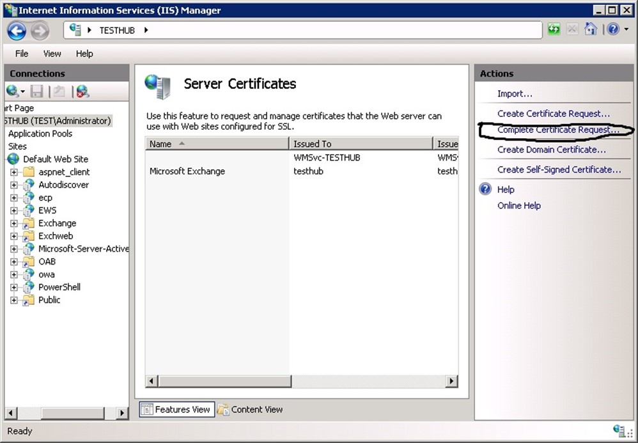
Task: Open the Help question mark toolbar icon
Action: [x=612, y=29]
